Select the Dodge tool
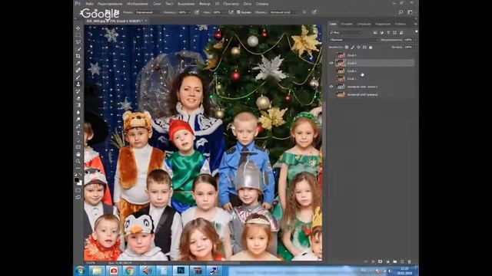This screenshot has width=492, height=276. (78, 120)
